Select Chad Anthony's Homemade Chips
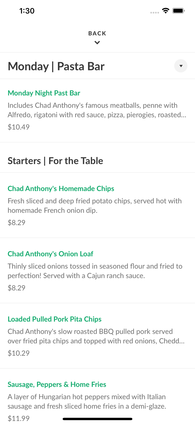 pos(61,188)
